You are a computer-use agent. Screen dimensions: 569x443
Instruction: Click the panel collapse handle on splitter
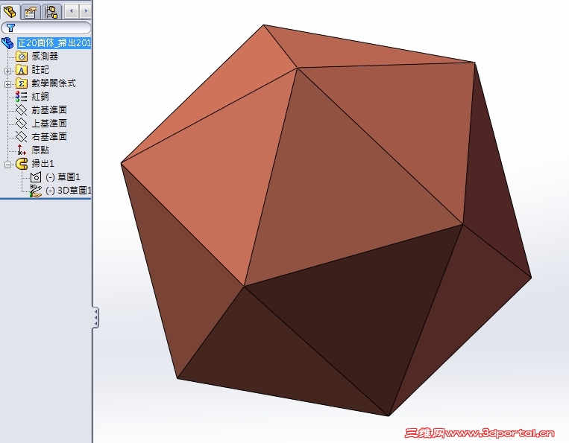(x=95, y=318)
